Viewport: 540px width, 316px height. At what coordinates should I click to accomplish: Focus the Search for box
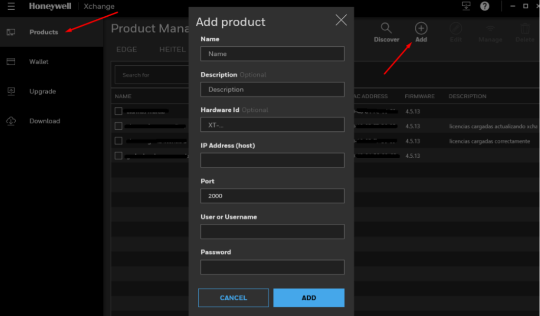pos(152,75)
